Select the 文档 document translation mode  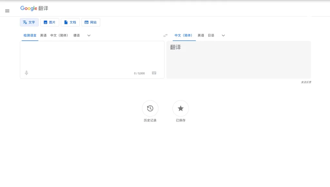coord(70,22)
